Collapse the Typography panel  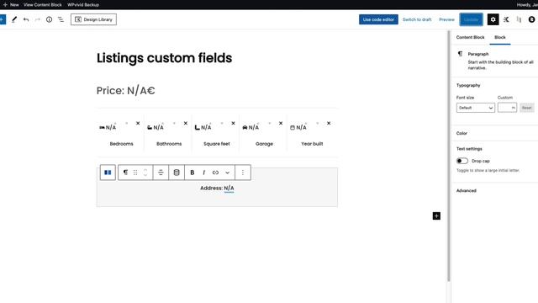click(468, 85)
